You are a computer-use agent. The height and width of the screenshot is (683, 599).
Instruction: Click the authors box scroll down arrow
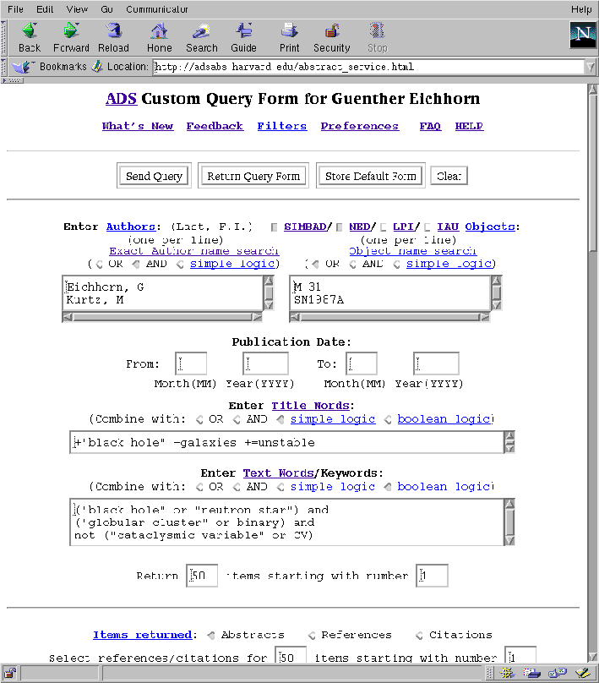tap(269, 305)
